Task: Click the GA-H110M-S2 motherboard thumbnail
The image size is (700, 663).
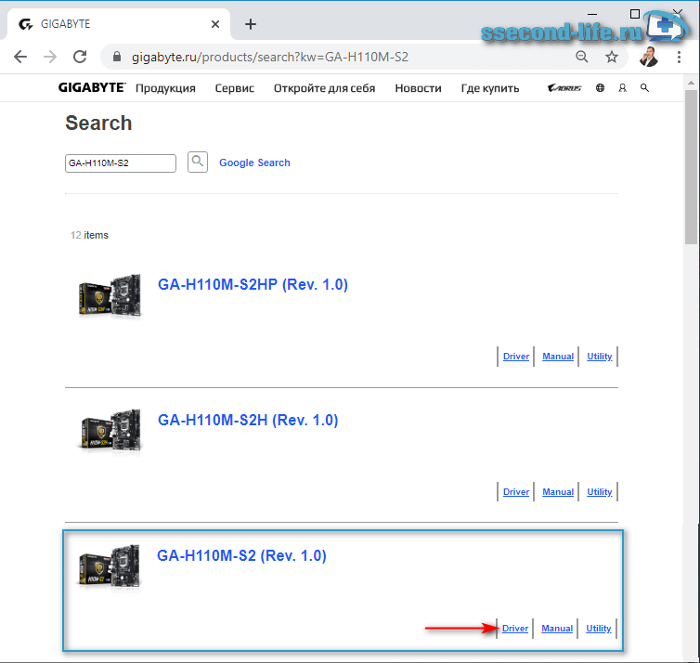Action: pyautogui.click(x=110, y=566)
